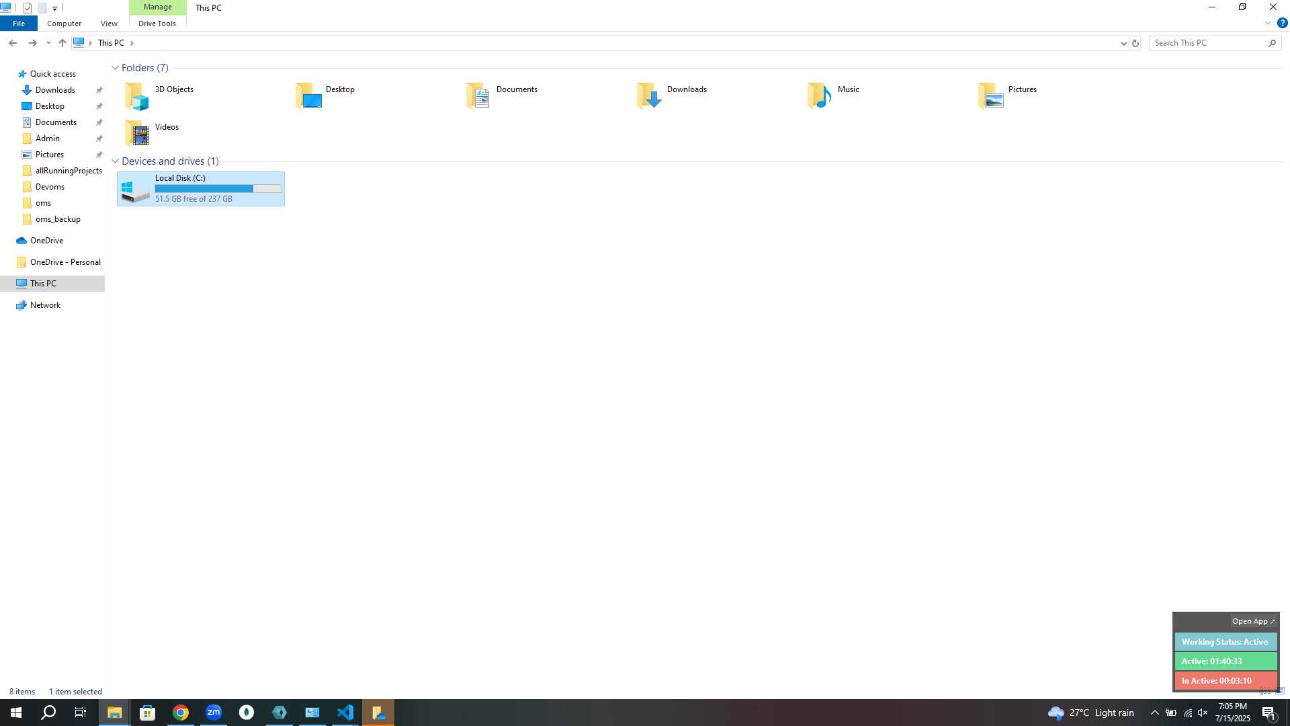Click Active 01:40:33 timer
The height and width of the screenshot is (726, 1290).
coord(1225,661)
